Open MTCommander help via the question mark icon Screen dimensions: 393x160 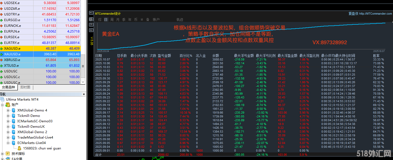click(91, 25)
